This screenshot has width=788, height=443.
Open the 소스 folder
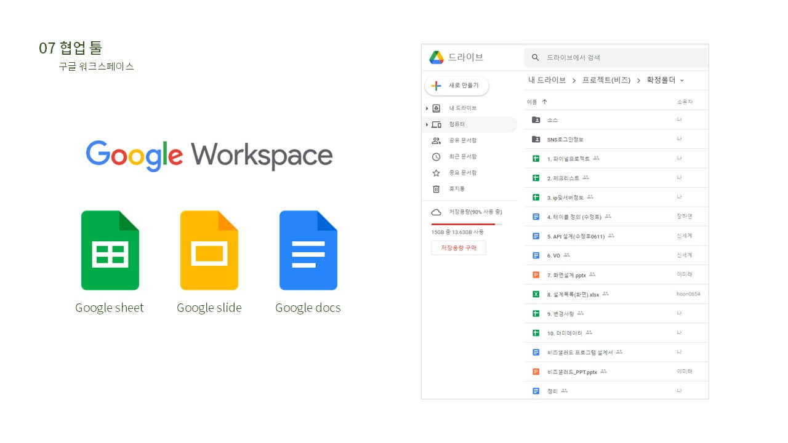[616, 120]
